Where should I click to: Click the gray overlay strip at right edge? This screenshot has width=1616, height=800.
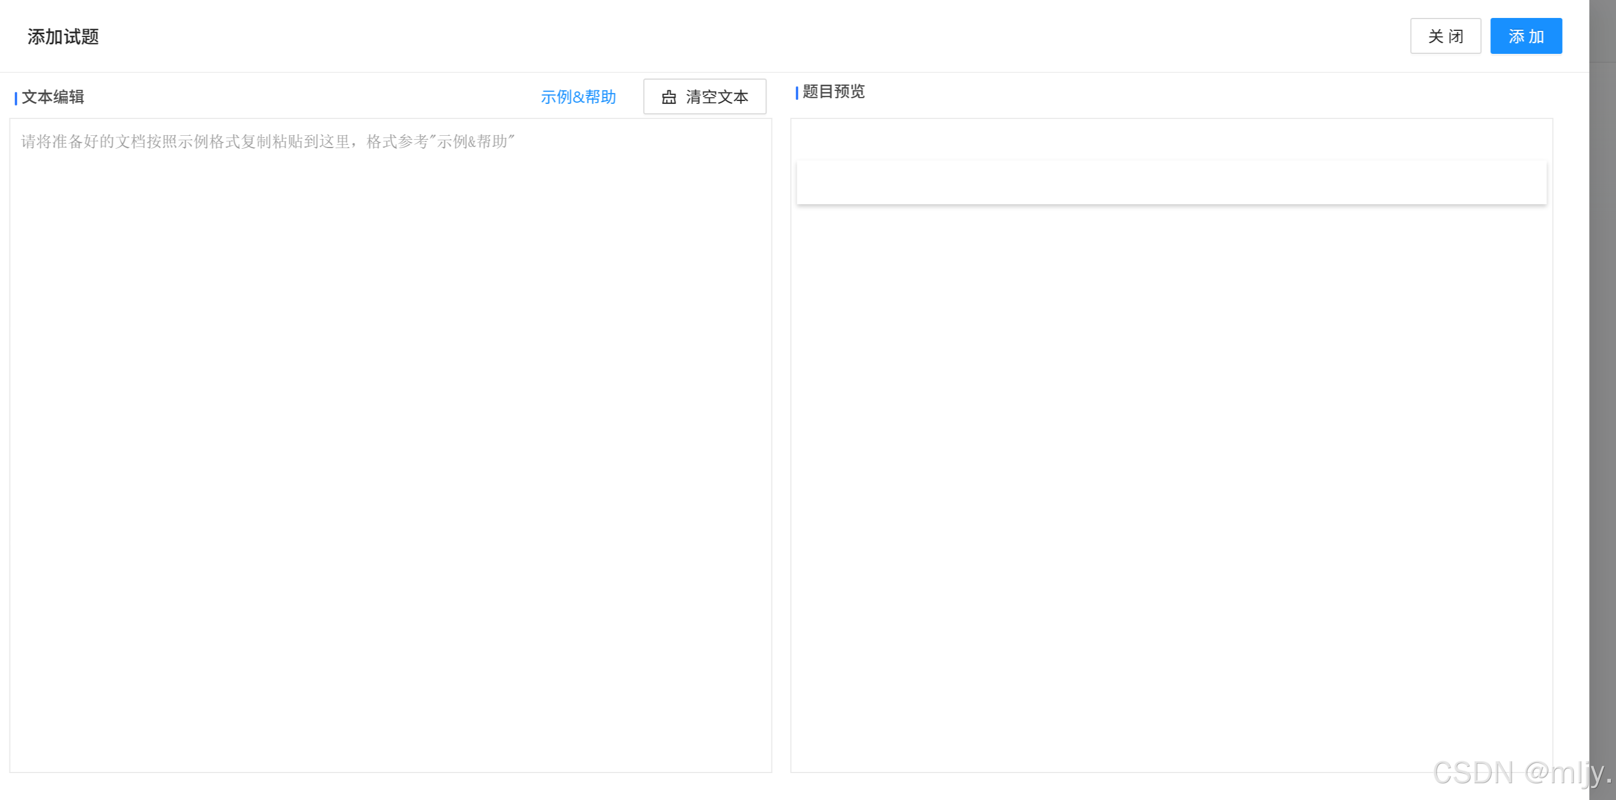[x=1602, y=402]
